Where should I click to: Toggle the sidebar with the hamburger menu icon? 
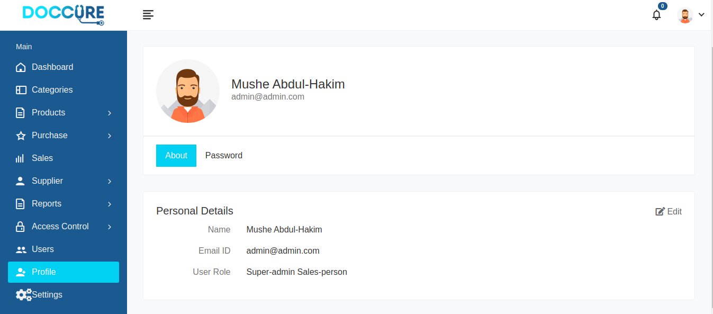148,15
